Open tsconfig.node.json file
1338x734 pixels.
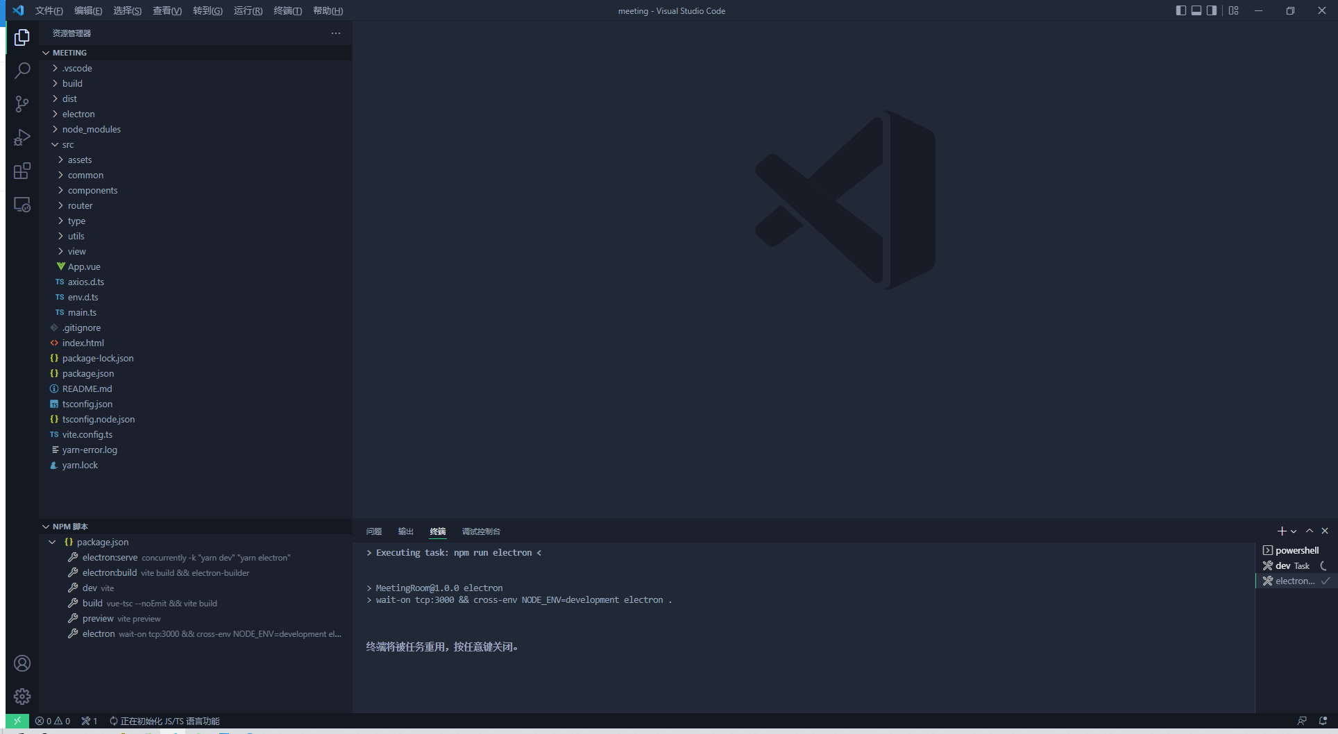click(196, 419)
